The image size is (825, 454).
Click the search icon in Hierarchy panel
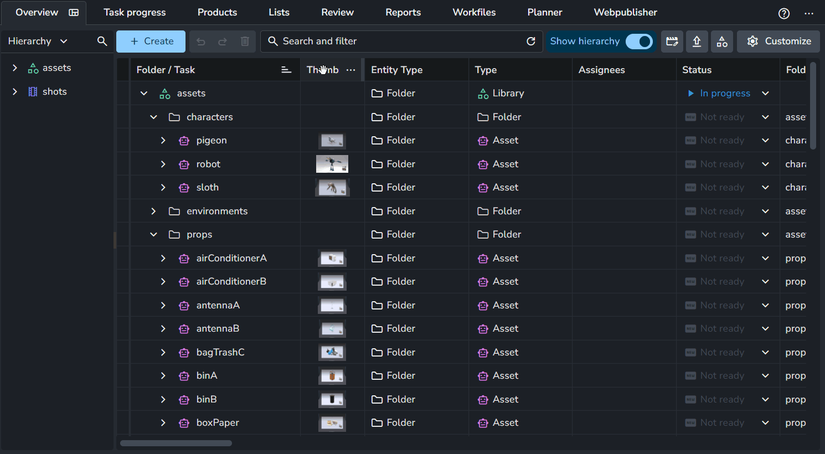102,41
